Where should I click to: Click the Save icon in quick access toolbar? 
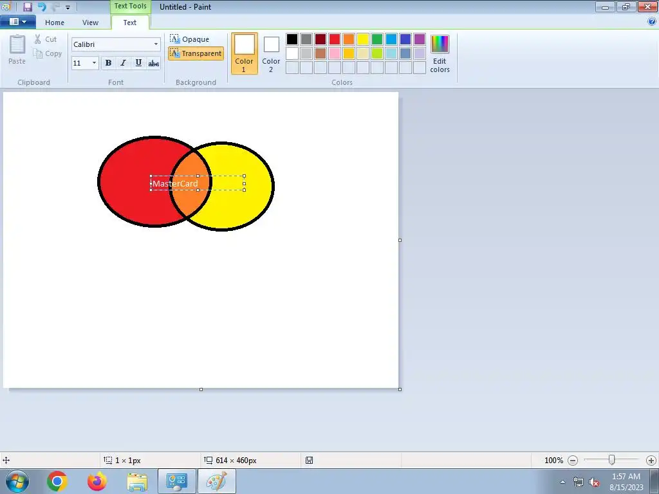pyautogui.click(x=27, y=6)
